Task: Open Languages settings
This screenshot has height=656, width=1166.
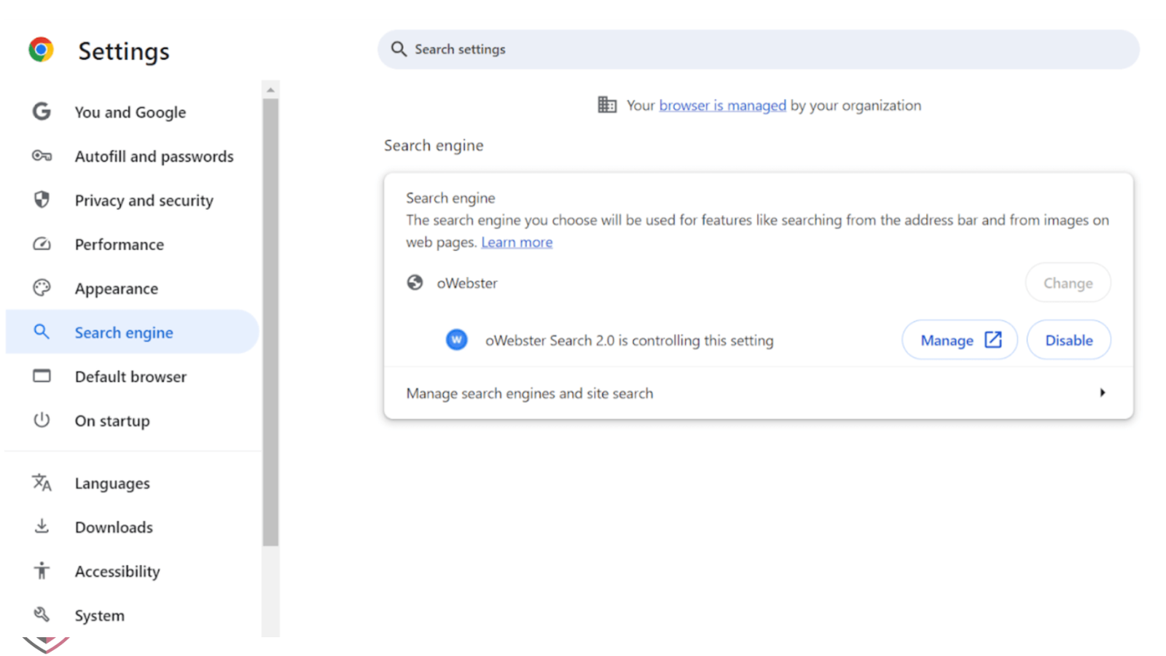Action: click(x=131, y=483)
